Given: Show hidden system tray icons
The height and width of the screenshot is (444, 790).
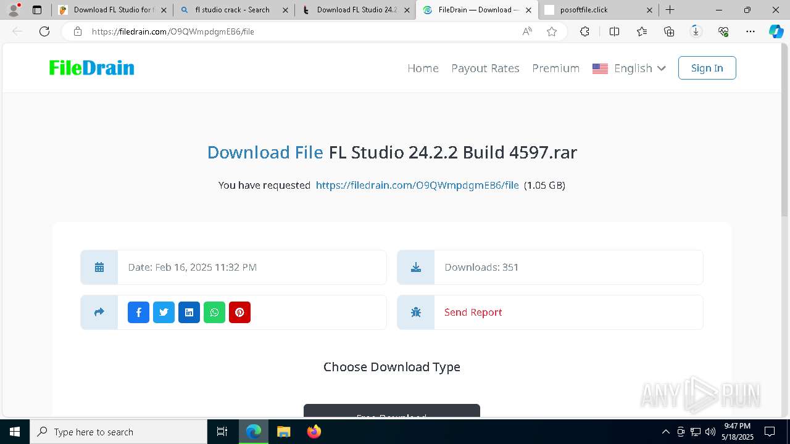Looking at the screenshot, I should tap(665, 432).
